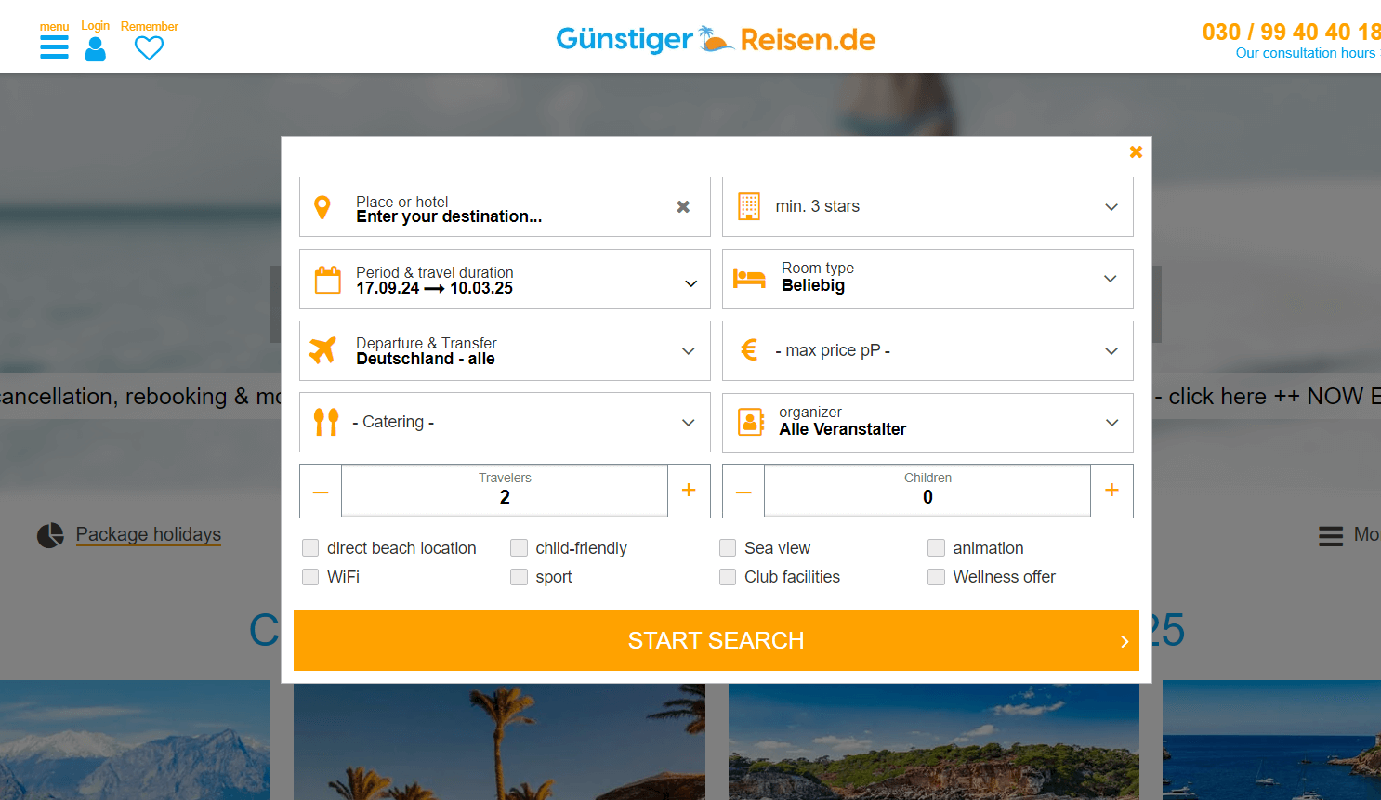Open the hamburger menu icon
The height and width of the screenshot is (800, 1381).
click(x=54, y=47)
